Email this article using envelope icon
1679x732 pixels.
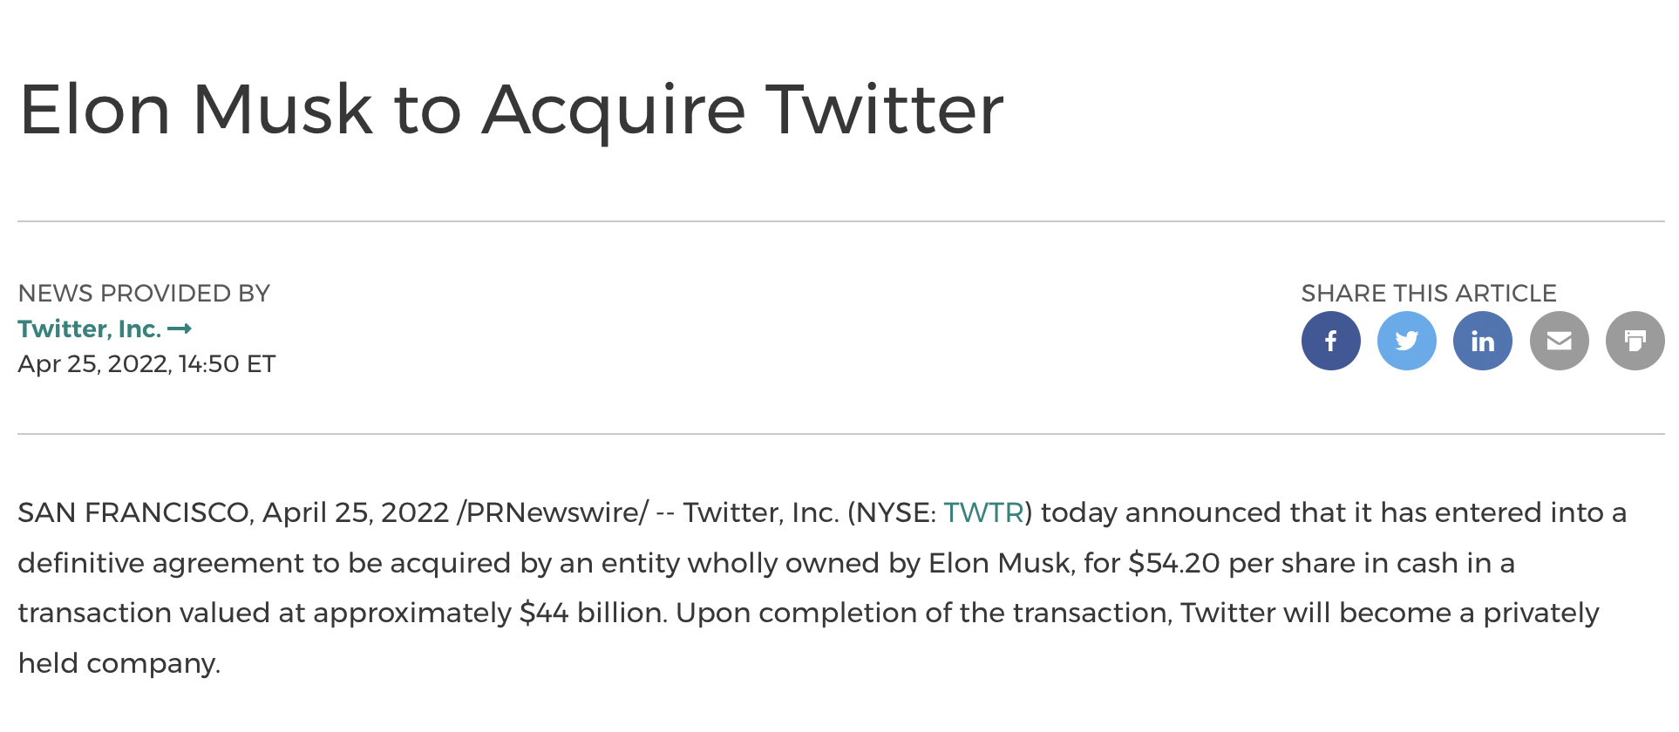pos(1559,341)
